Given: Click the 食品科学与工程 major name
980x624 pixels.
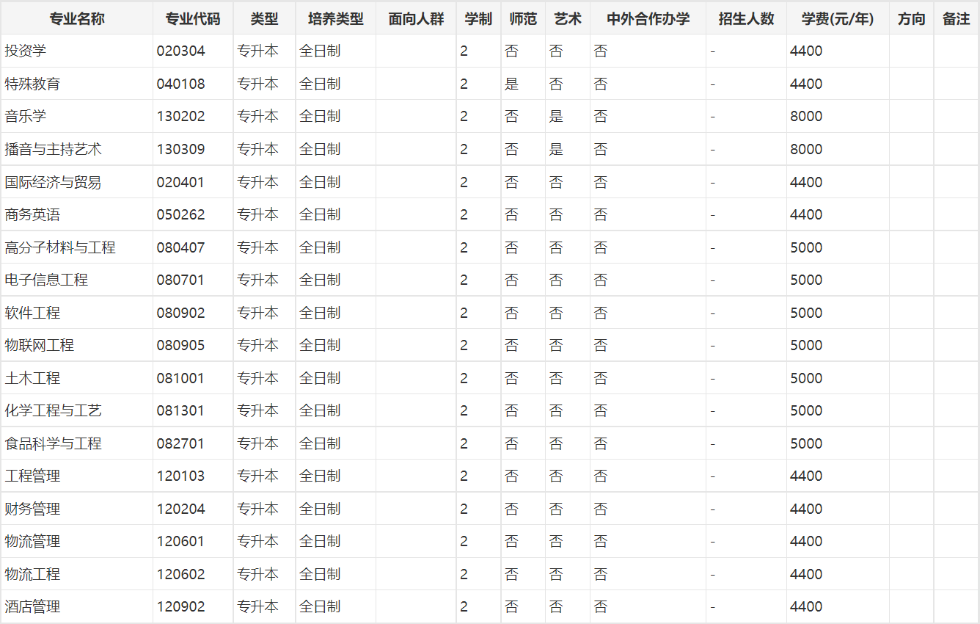Looking at the screenshot, I should coord(53,444).
